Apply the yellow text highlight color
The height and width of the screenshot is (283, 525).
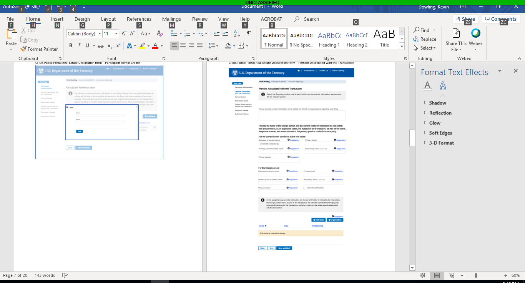point(142,46)
